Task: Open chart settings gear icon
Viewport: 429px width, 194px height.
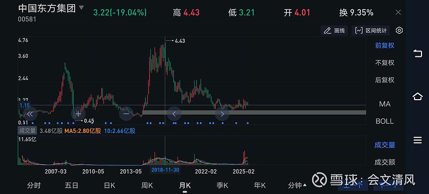Action: tap(399, 31)
